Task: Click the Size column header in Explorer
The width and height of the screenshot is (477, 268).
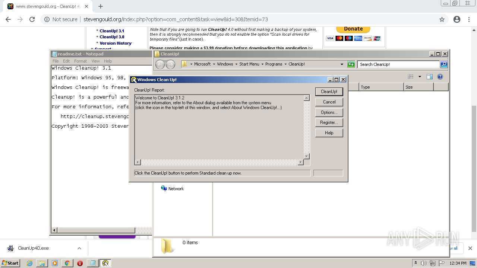Action: (418, 87)
